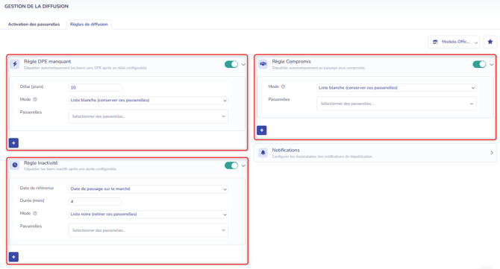Toggle off the Règle Compromis switch
Viewport: 500px width, 269px height.
pos(479,64)
